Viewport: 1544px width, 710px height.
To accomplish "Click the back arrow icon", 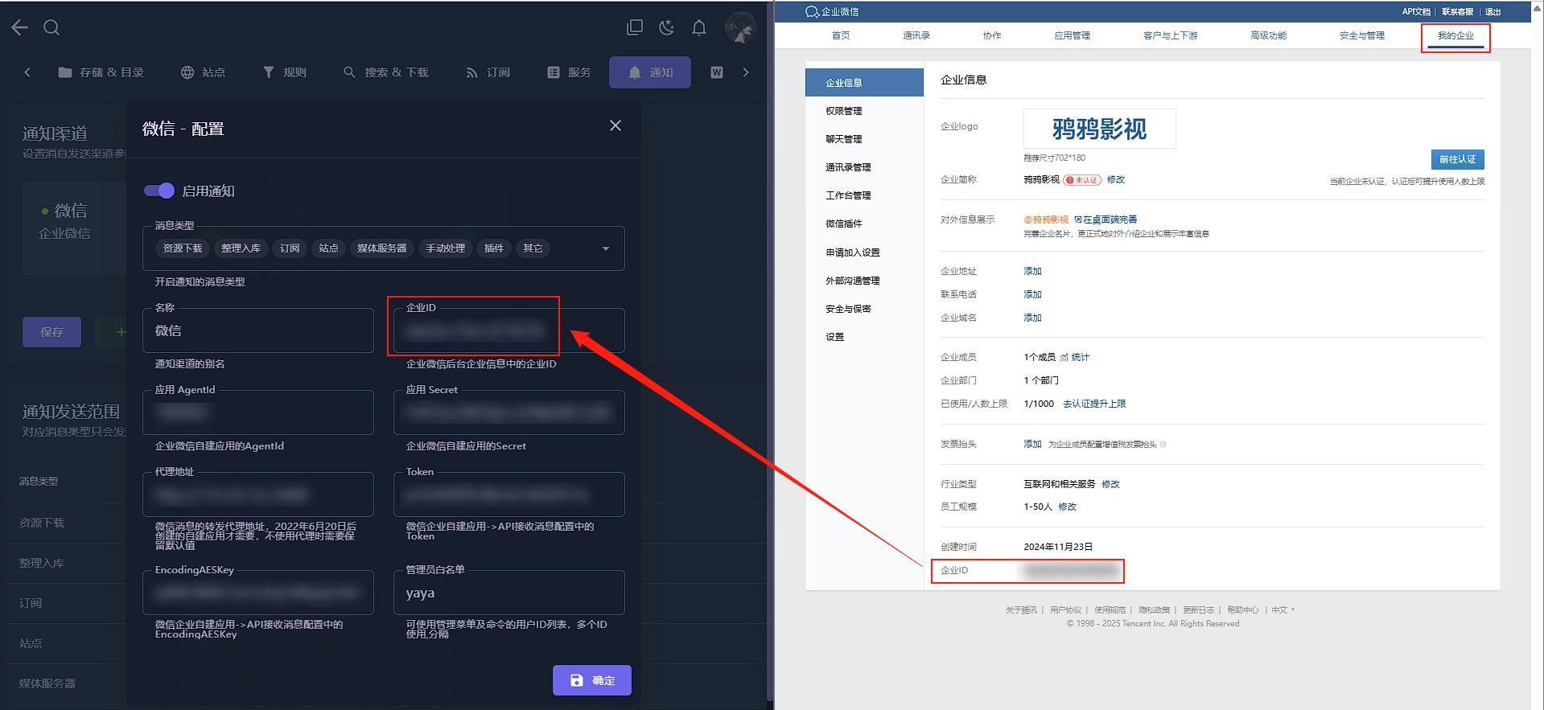I will click(20, 27).
